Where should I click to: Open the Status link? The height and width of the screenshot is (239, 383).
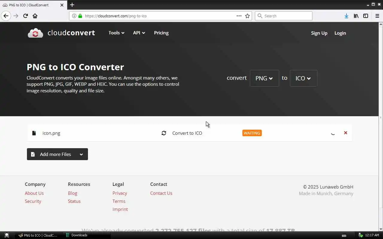click(74, 201)
